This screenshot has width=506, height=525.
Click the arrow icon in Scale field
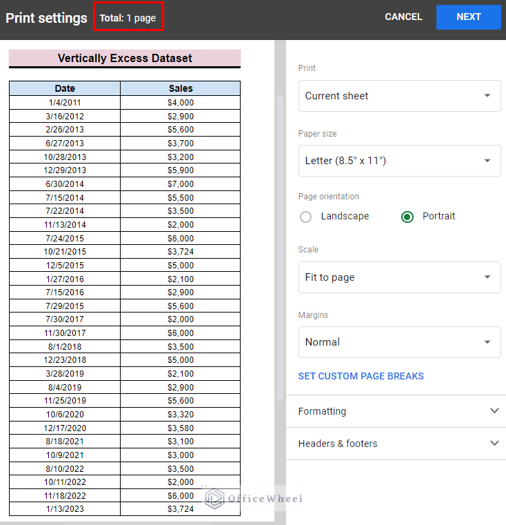click(x=487, y=278)
